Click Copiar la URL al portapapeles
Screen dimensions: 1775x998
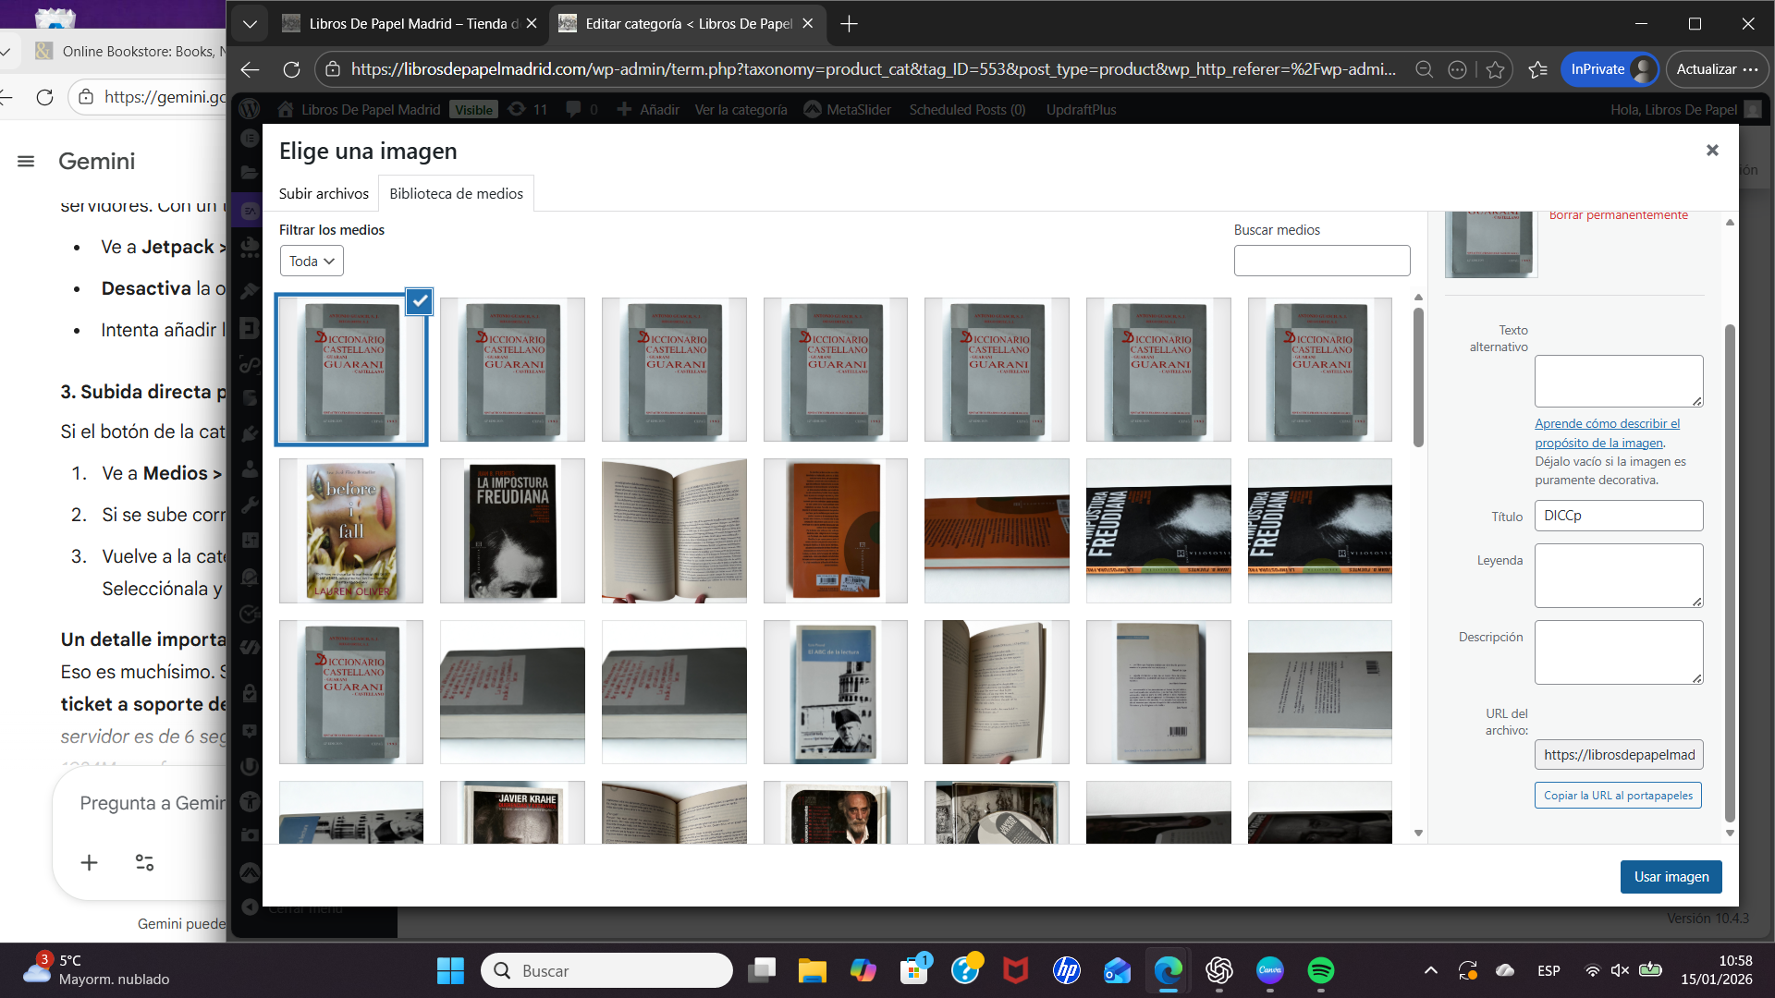(x=1618, y=795)
